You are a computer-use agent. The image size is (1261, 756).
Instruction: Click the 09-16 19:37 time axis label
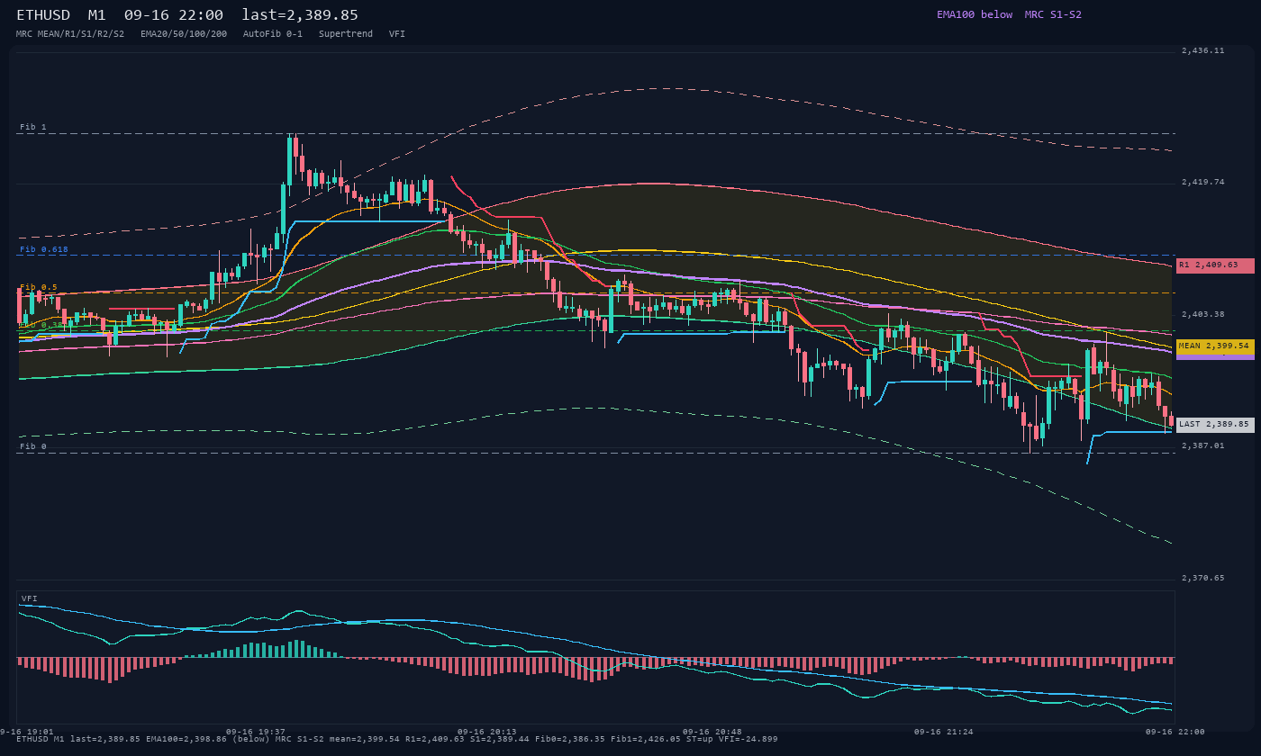point(256,732)
